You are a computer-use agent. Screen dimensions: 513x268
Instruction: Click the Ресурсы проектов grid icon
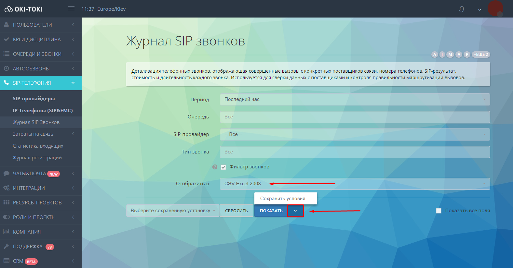pyautogui.click(x=6, y=202)
